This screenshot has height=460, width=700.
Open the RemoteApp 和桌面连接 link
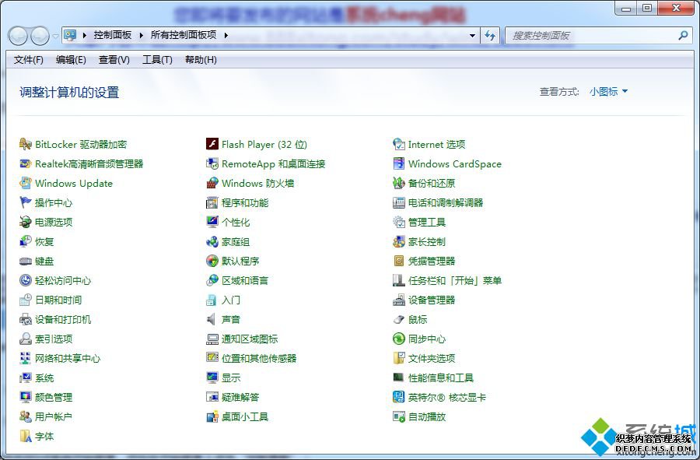click(273, 164)
